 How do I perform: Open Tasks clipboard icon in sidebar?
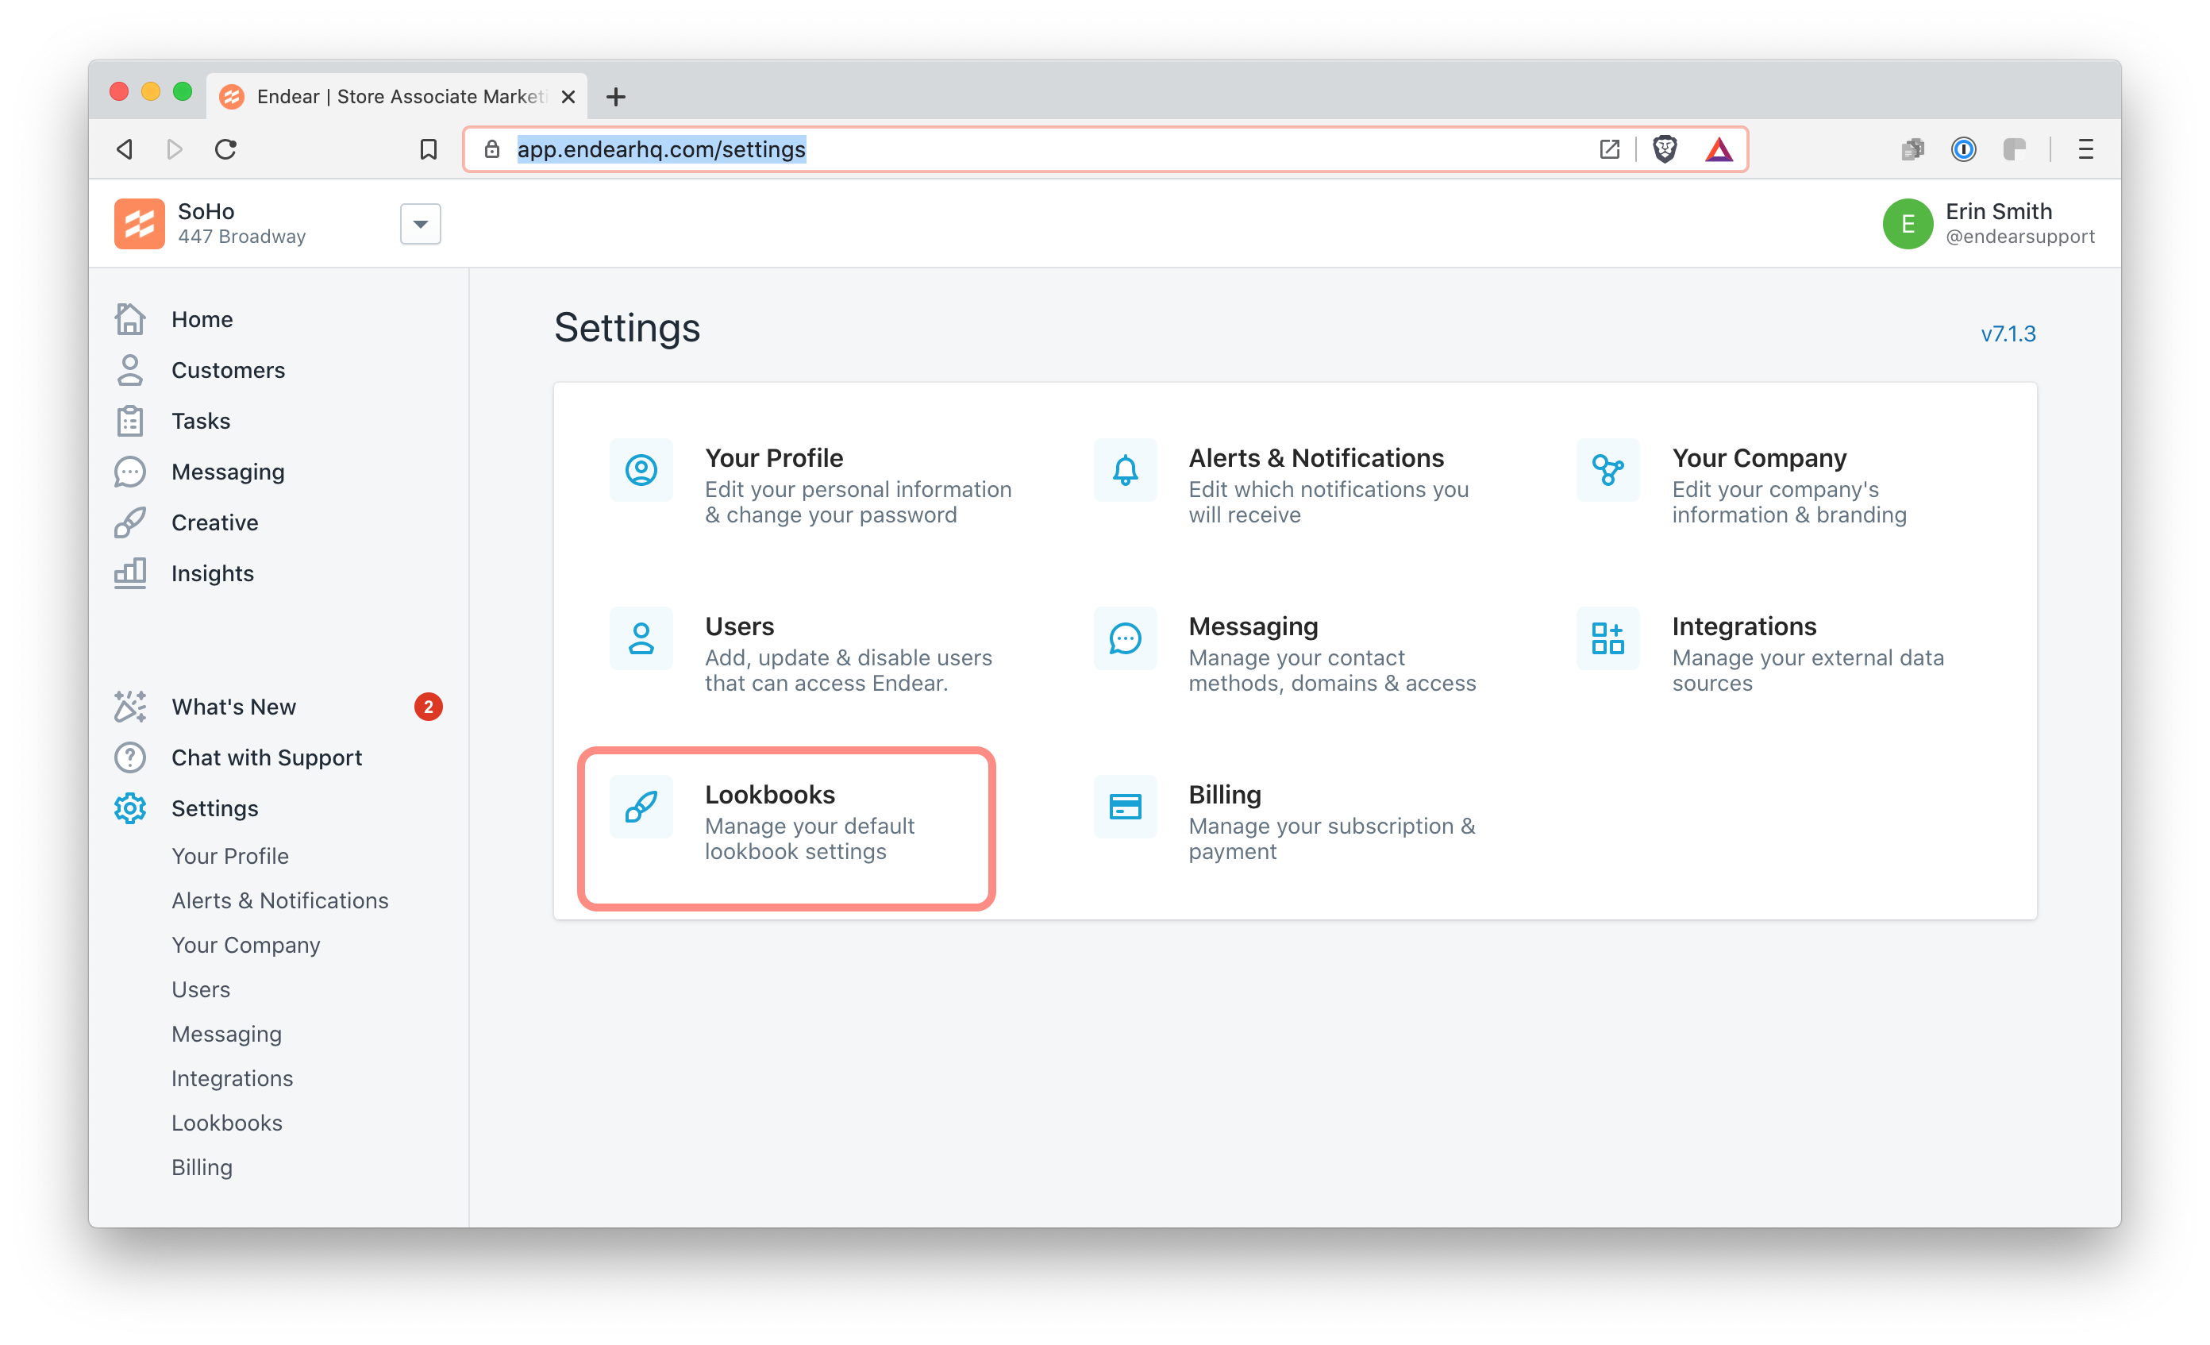pos(130,421)
